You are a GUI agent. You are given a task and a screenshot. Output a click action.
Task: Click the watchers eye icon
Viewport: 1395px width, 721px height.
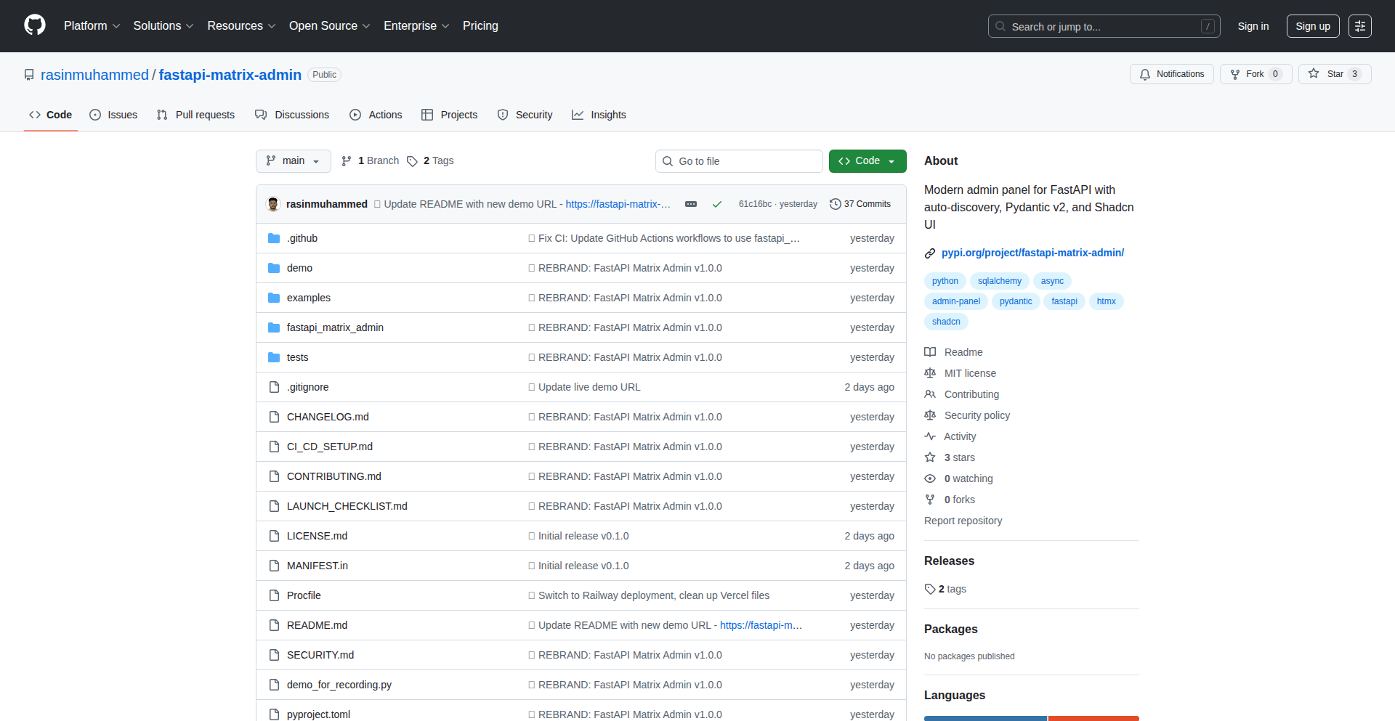click(930, 478)
